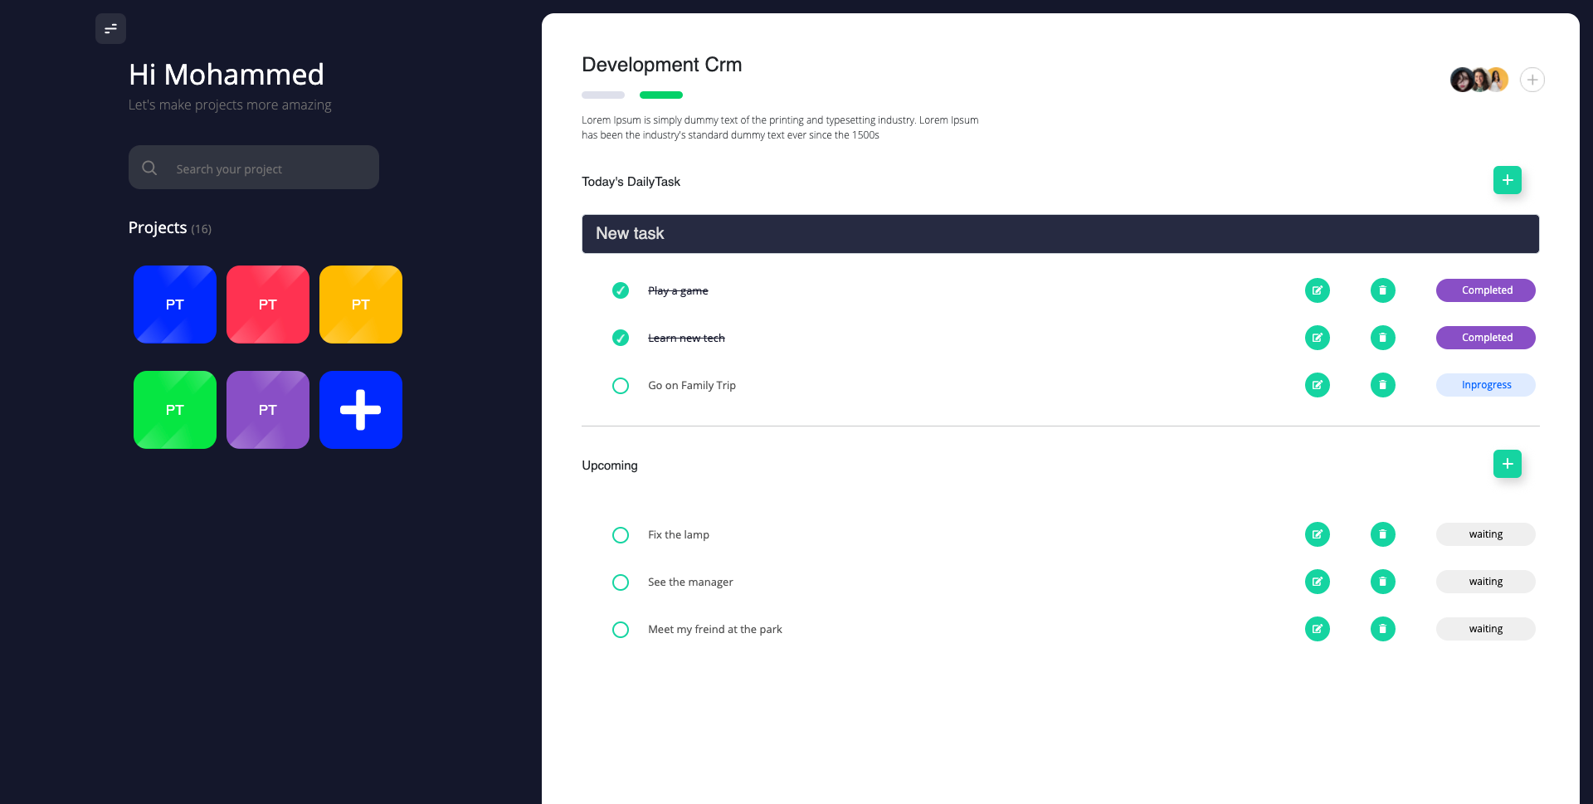Open the purple PT project tile
This screenshot has width=1593, height=804.
pyautogui.click(x=268, y=410)
